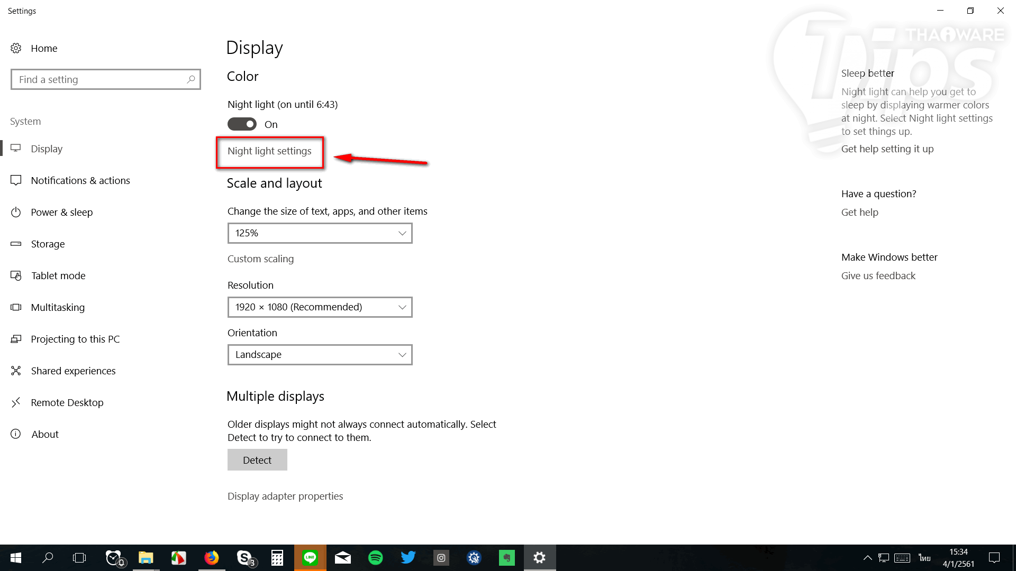The image size is (1016, 571).
Task: Open the LINE app in taskbar
Action: point(310,557)
